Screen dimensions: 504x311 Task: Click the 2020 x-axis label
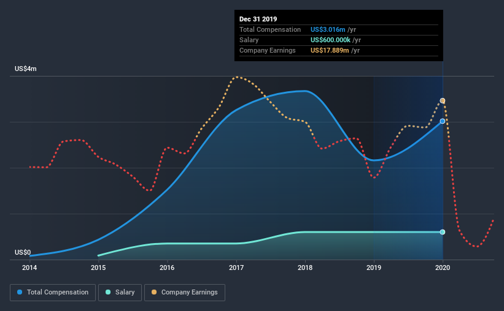pos(443,268)
